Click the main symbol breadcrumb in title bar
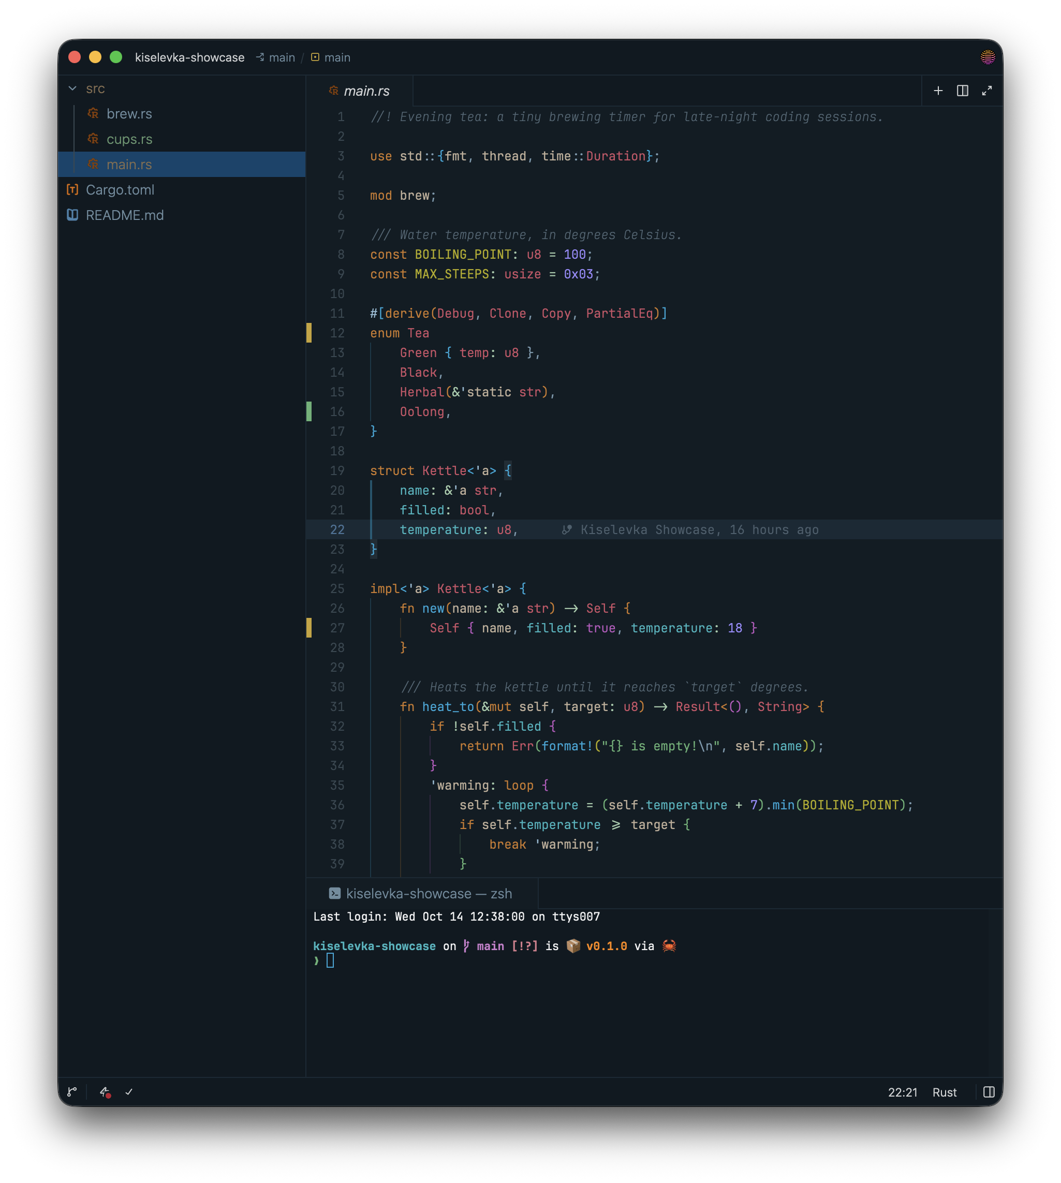The width and height of the screenshot is (1061, 1183). tap(331, 57)
